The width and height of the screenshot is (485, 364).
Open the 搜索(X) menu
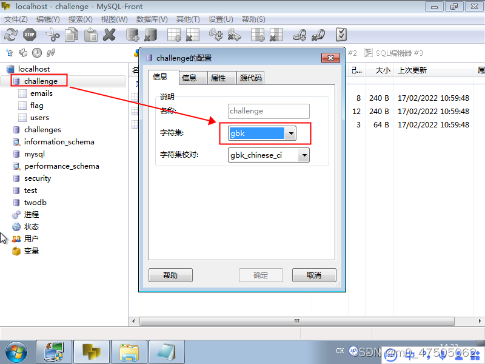[x=81, y=19]
